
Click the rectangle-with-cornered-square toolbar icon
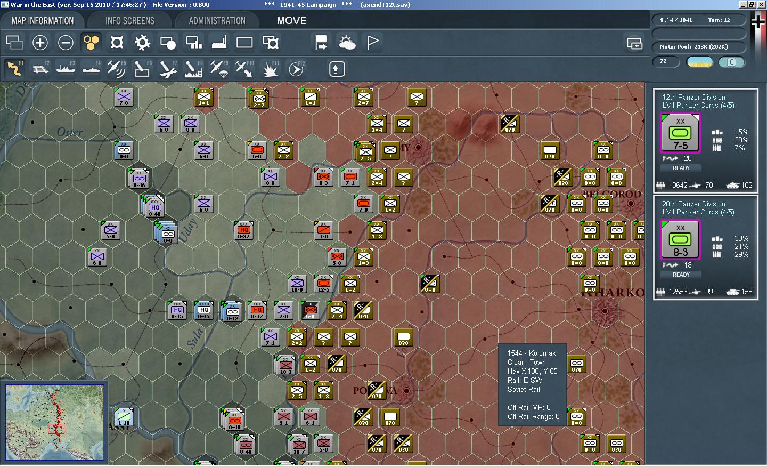pos(271,42)
